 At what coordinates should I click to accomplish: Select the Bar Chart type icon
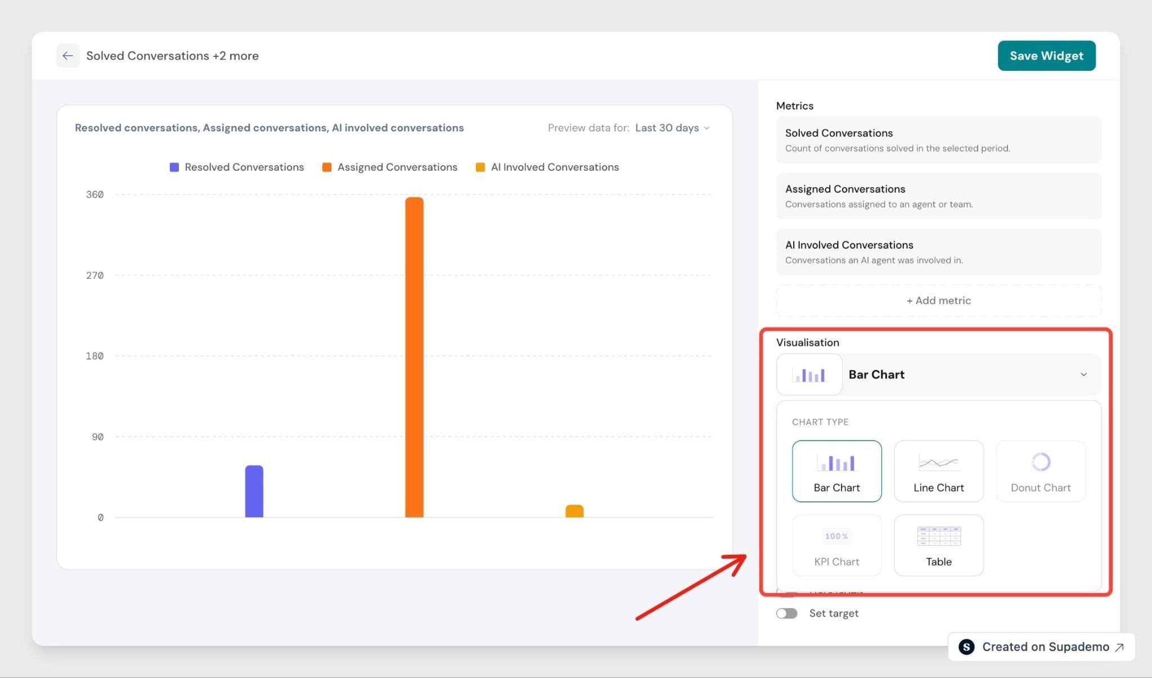pos(836,463)
